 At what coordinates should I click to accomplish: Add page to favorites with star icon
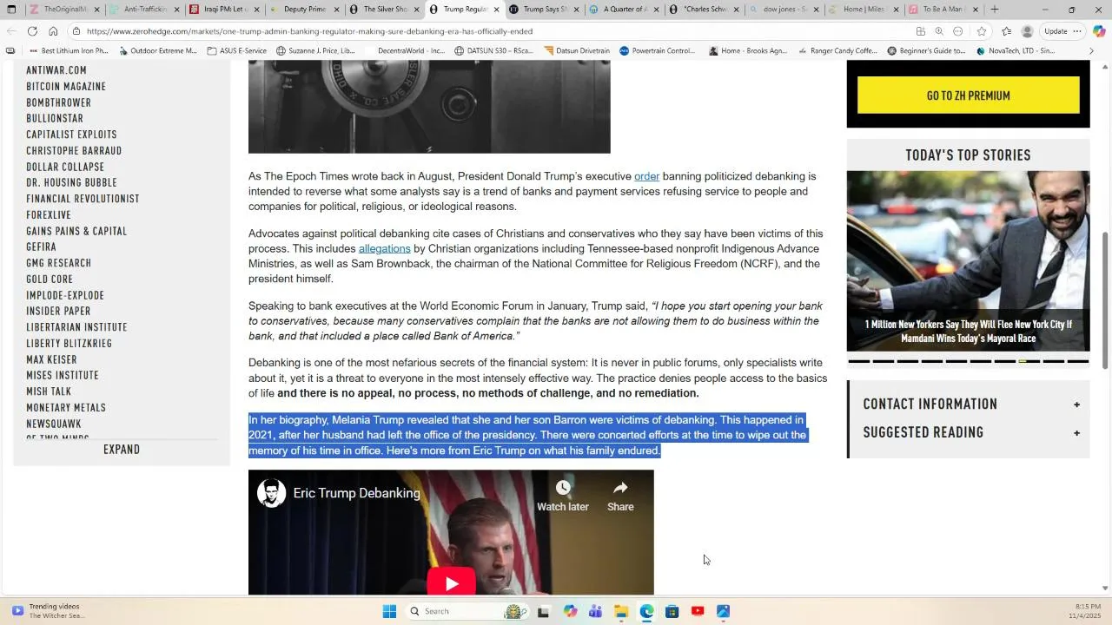pyautogui.click(x=982, y=31)
